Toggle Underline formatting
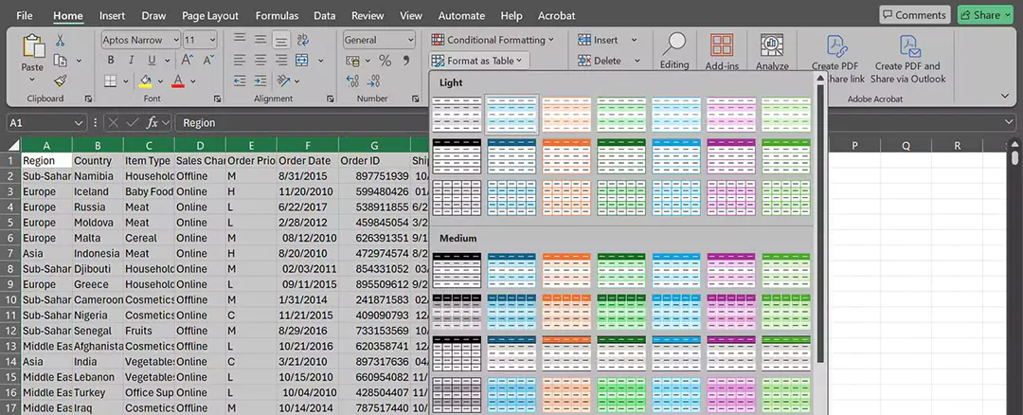This screenshot has width=1023, height=415. (152, 60)
